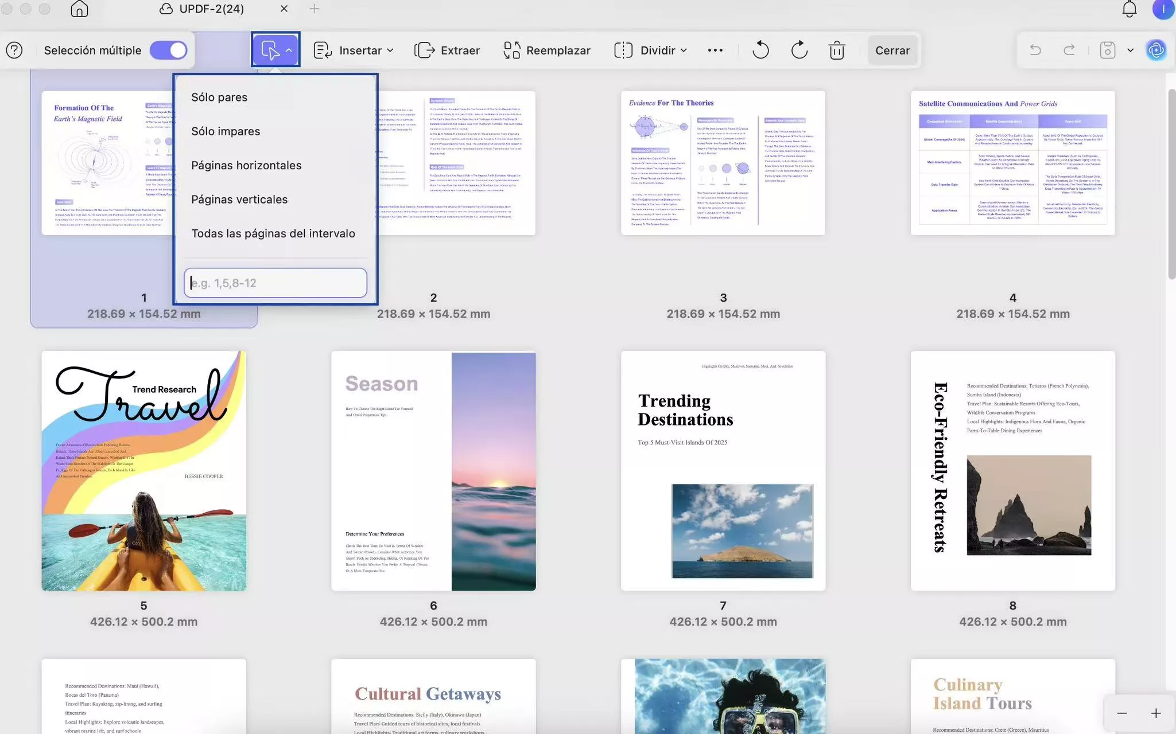Go to the home icon
The height and width of the screenshot is (734, 1176).
[79, 9]
